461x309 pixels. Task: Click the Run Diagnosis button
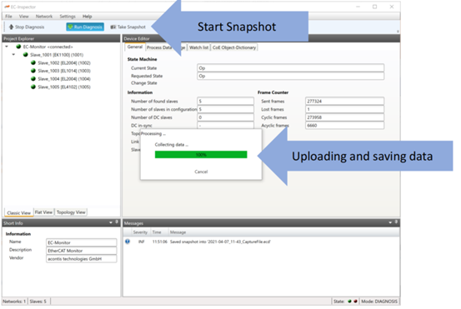85,27
